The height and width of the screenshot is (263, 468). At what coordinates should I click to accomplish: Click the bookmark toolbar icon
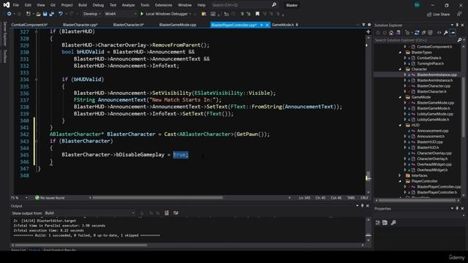[x=257, y=14]
